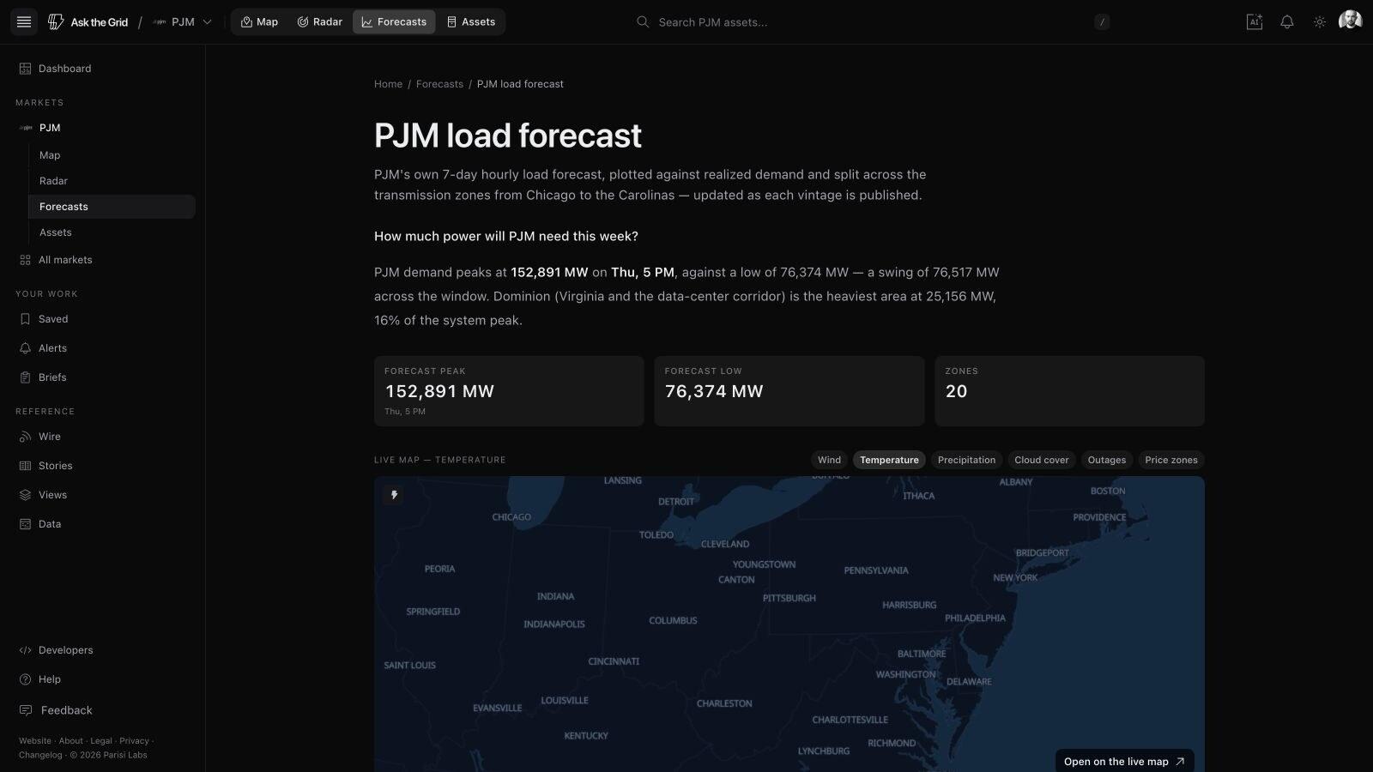The image size is (1373, 772).
Task: Click the Privacy footer link
Action: [134, 741]
